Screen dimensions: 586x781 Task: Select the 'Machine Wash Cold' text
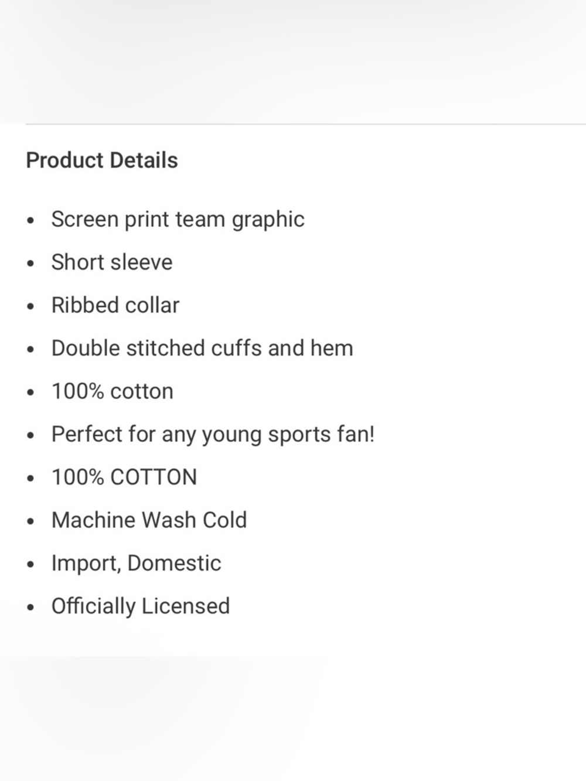(x=149, y=520)
